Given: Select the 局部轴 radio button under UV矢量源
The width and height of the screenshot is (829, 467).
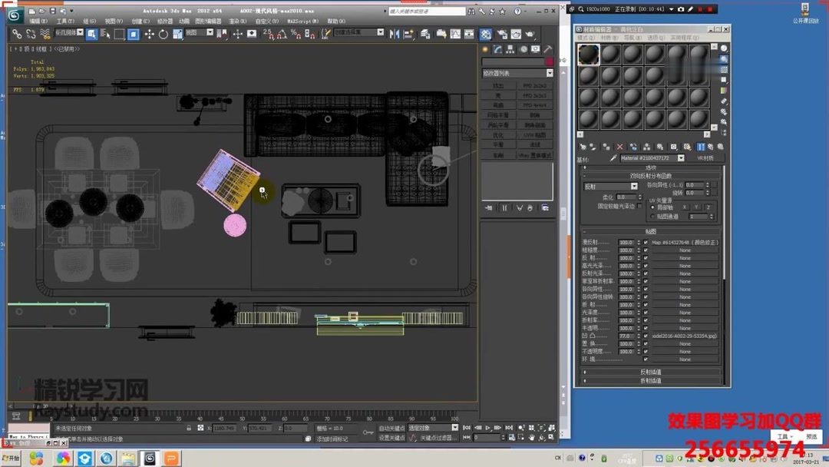Looking at the screenshot, I should point(652,207).
